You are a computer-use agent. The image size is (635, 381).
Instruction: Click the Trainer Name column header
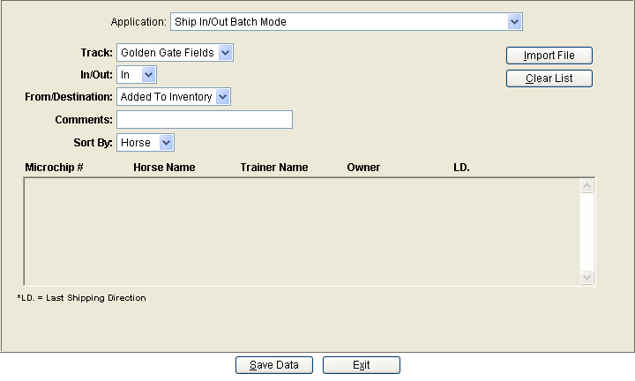click(274, 168)
